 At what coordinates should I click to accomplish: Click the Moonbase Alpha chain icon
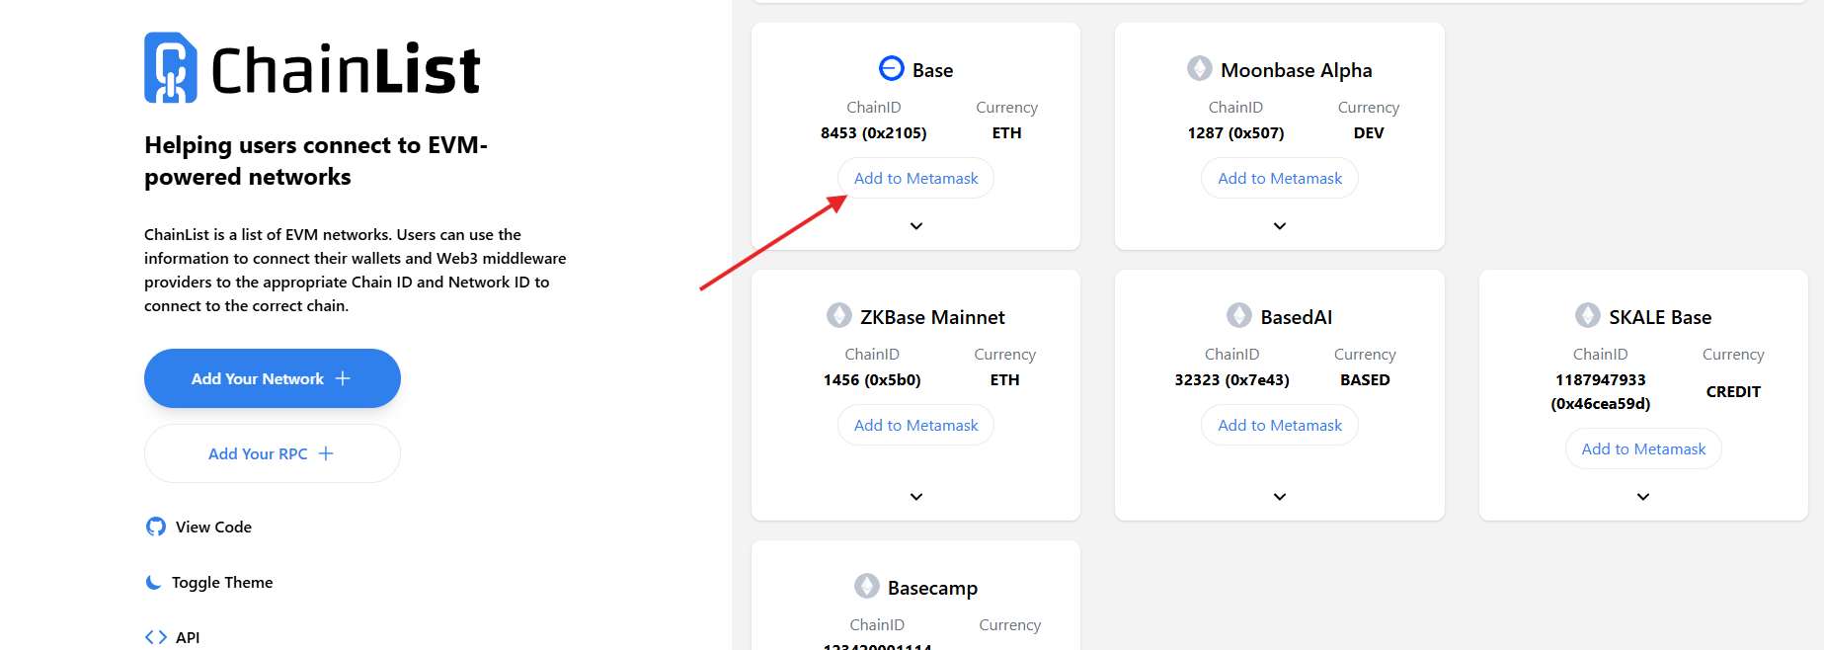pyautogui.click(x=1199, y=68)
